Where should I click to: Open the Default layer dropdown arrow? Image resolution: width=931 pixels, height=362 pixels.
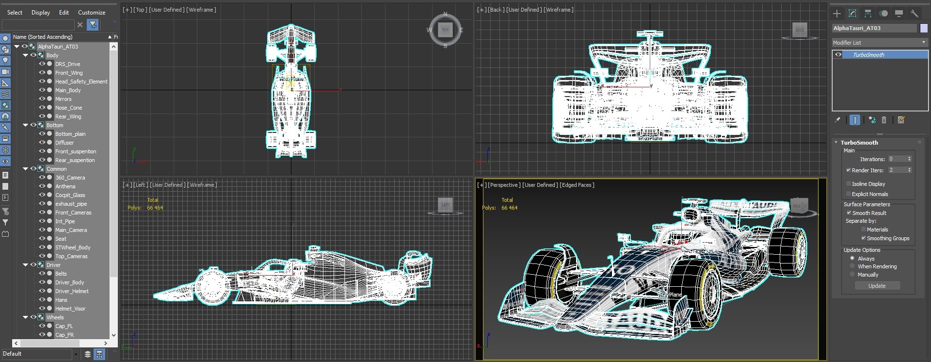76,354
